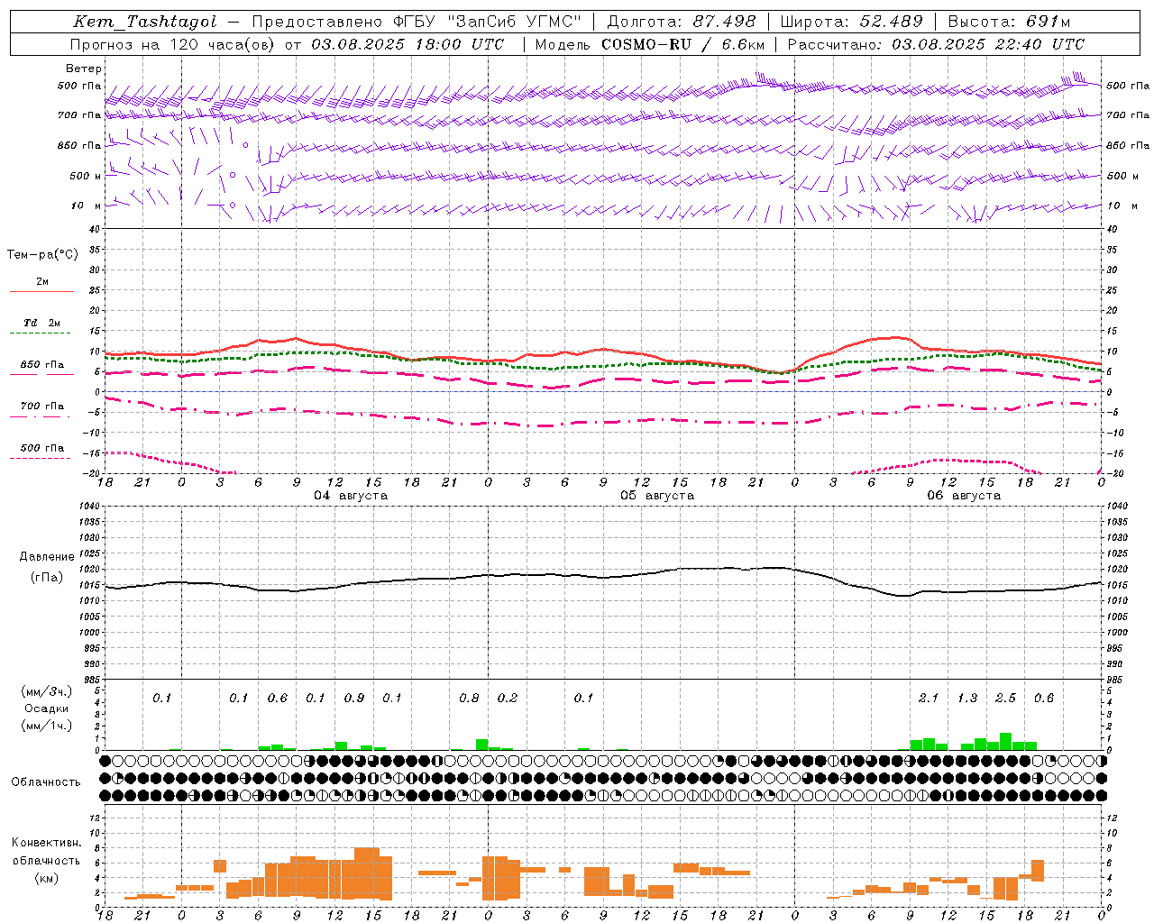Click the Высота: 691м value

(1008, 22)
